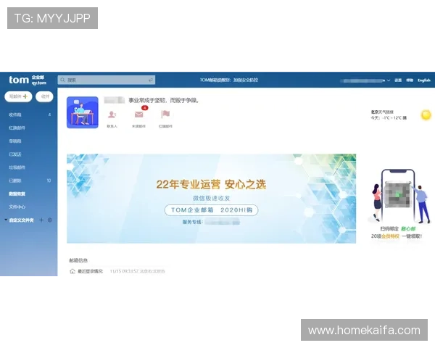Collapse the 自定义文件夹 folder tree
Screen dimensions: 435x348
(x=6, y=220)
